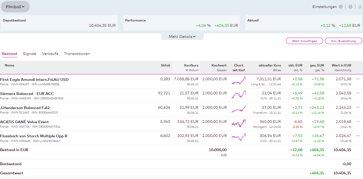363x179 pixels.
Task: Open the Transaktionen tab
Action: point(77,54)
